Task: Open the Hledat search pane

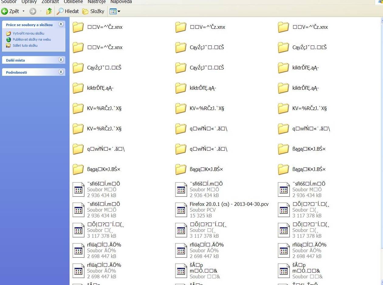Action: [68, 11]
